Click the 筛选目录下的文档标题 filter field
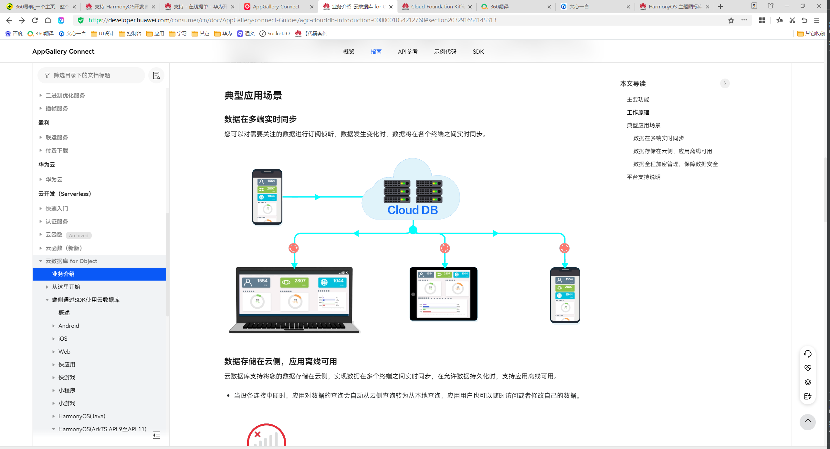The width and height of the screenshot is (830, 449). (91, 75)
